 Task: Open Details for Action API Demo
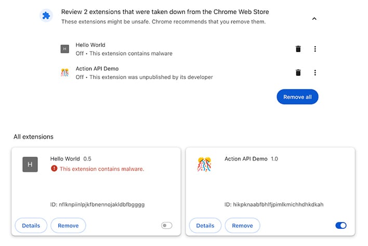[x=205, y=226]
